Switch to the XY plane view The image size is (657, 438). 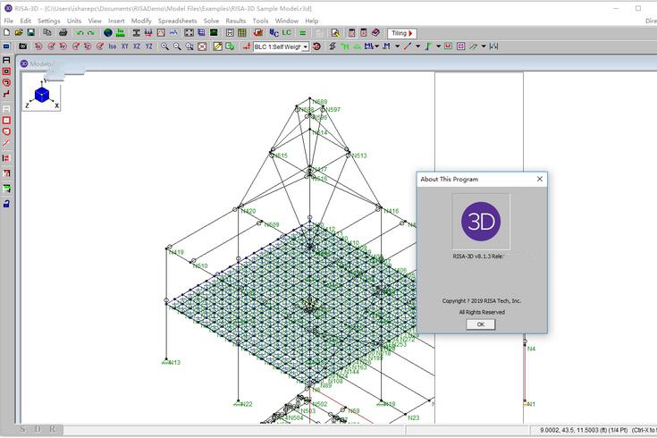pos(124,46)
